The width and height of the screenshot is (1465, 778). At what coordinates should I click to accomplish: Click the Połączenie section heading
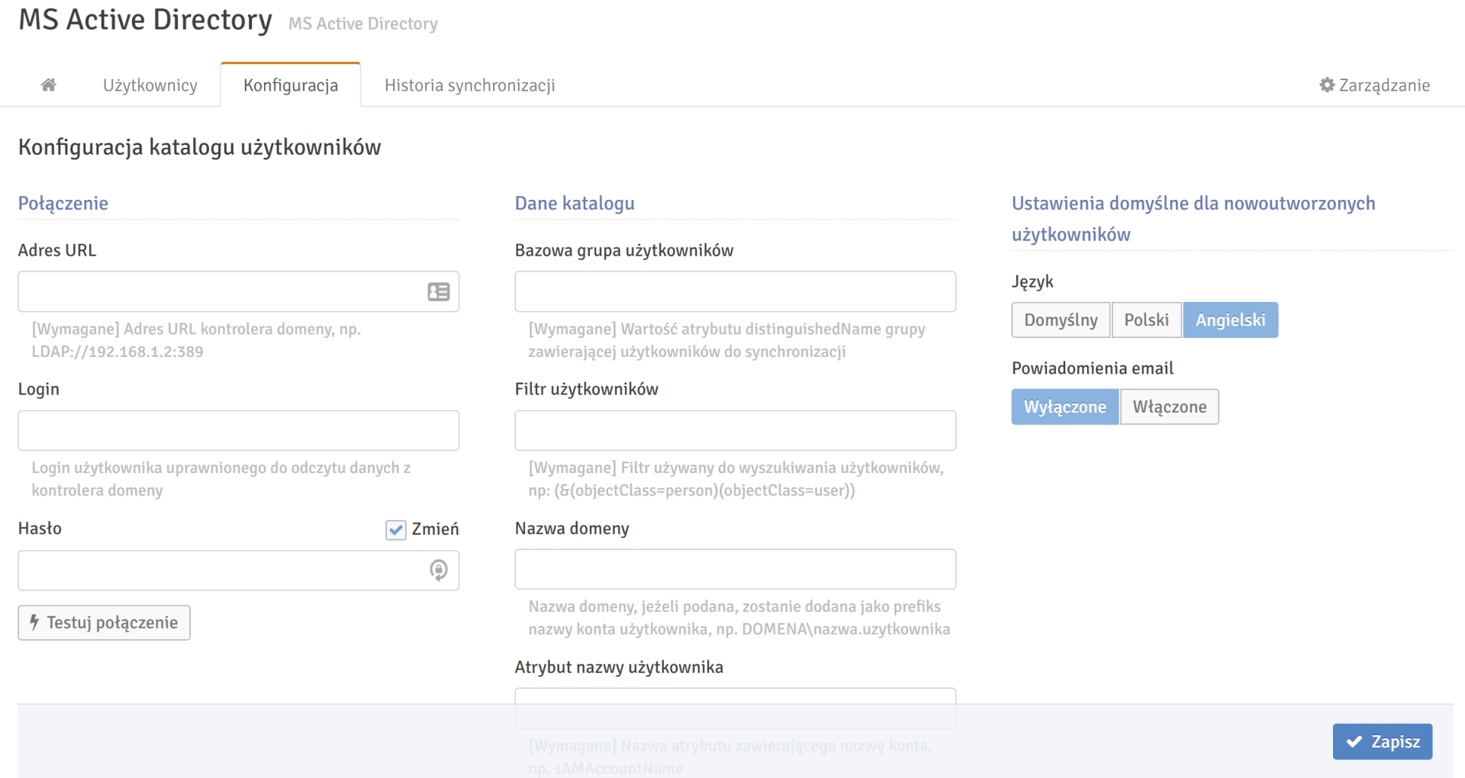coord(63,204)
